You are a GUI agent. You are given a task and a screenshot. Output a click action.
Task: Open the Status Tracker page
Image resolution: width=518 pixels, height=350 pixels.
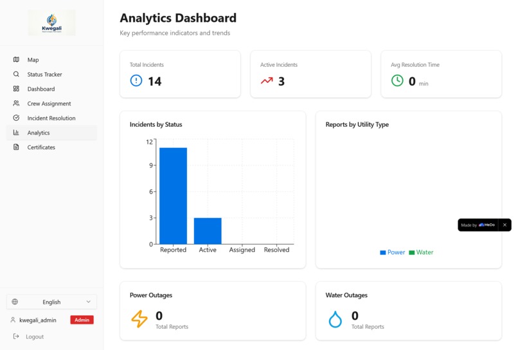coord(51,74)
